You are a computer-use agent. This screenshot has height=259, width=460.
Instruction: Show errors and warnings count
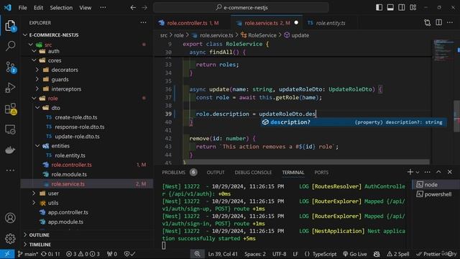tap(83, 254)
